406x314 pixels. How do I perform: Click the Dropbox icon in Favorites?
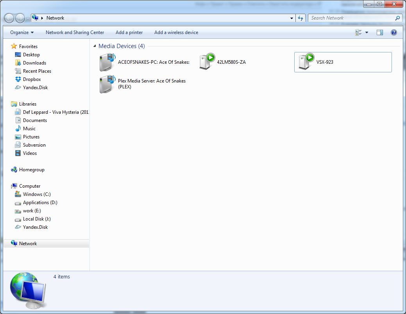pos(18,79)
